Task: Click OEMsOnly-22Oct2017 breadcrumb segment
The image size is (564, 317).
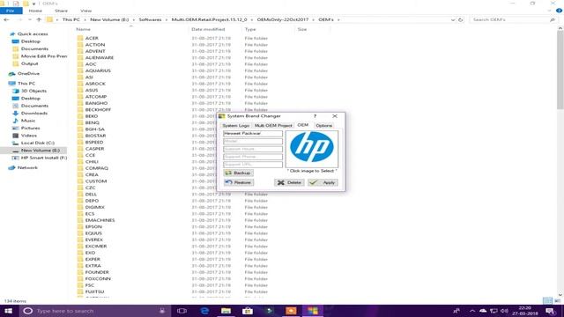Action: click(282, 19)
